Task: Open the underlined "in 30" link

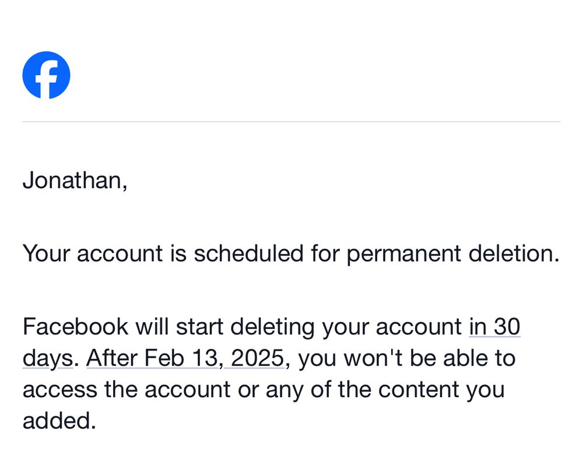Action: (x=494, y=327)
